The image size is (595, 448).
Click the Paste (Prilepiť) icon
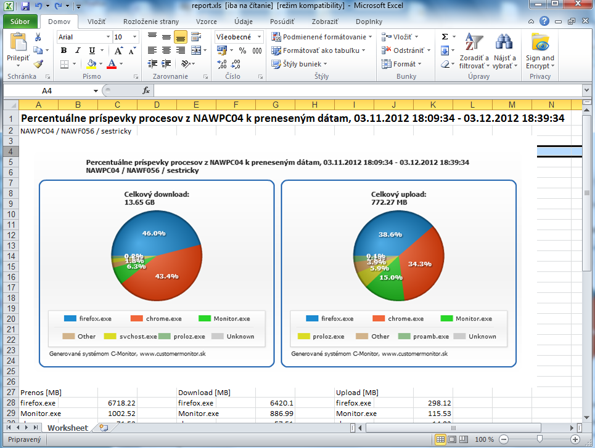(18, 42)
